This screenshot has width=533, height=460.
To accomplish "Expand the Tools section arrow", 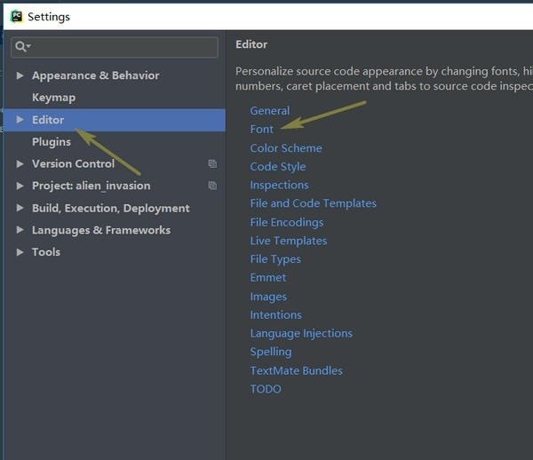I will 20,252.
